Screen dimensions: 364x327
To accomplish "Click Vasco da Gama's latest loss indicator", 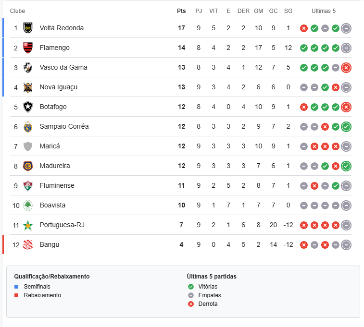I will tap(346, 68).
